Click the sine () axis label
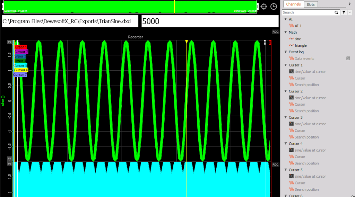 [x=3, y=101]
